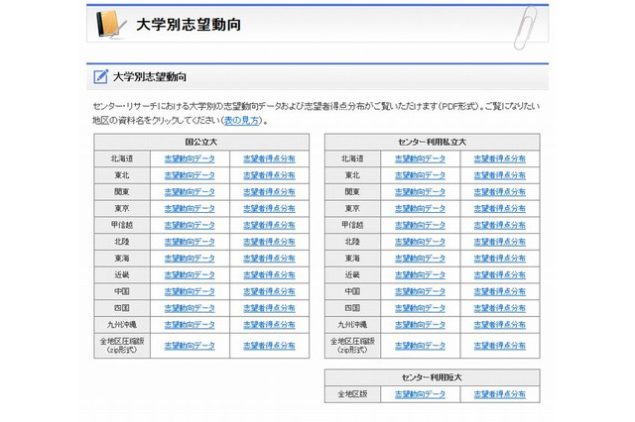
Task: Open 国公立大 北海道 志望者得点分布 link
Action: click(269, 158)
